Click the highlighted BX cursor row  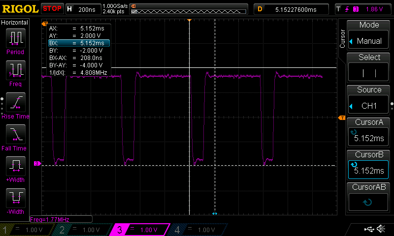pyautogui.click(x=79, y=43)
